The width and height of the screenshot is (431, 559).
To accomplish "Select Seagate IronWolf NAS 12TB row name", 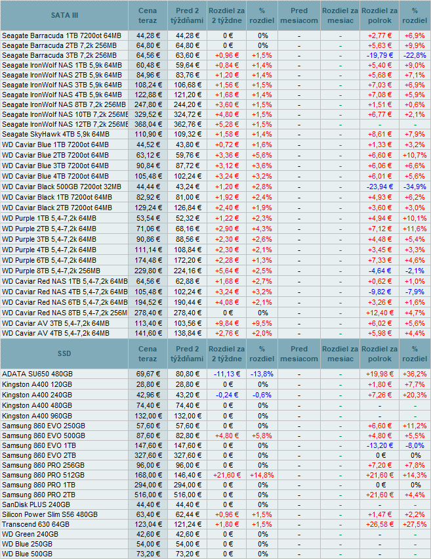I will pyautogui.click(x=65, y=124).
